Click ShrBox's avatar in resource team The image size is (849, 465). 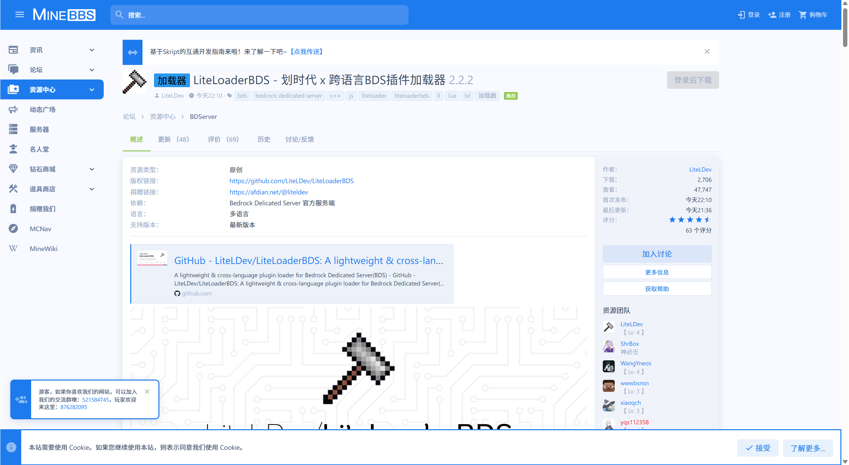point(609,347)
